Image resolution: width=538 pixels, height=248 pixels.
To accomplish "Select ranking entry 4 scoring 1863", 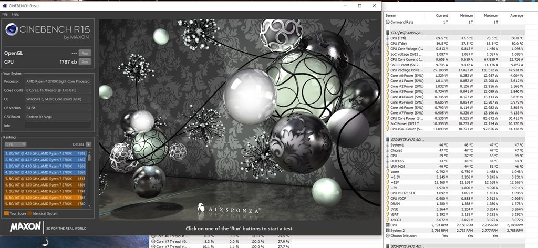I will [x=45, y=172].
